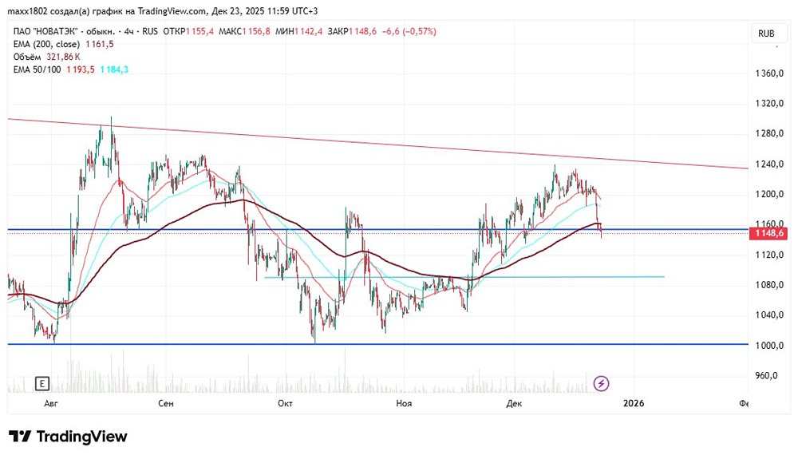Click the 1 320,0 price axis label
Image resolution: width=798 pixels, height=459 pixels.
click(769, 104)
